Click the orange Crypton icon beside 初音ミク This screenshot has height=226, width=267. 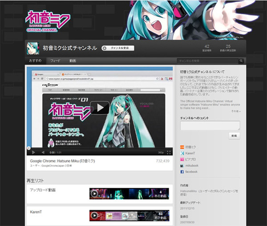[x=182, y=147]
